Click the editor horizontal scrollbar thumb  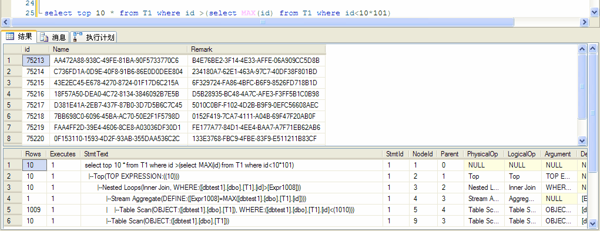click(x=263, y=22)
